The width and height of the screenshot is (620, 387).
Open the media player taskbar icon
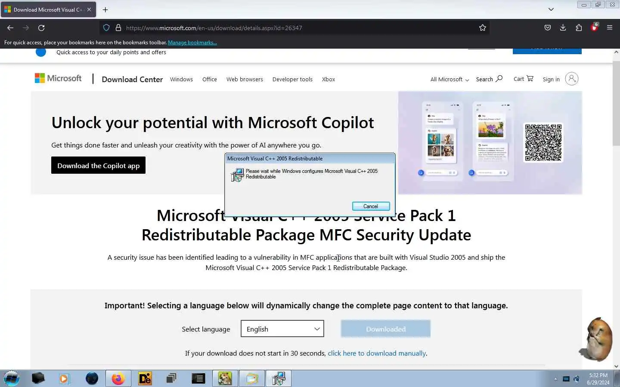(64, 378)
